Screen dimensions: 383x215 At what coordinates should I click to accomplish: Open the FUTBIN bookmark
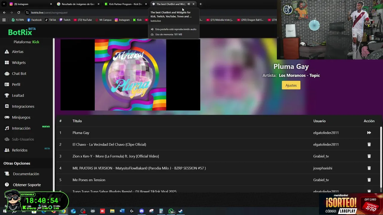tap(18, 20)
